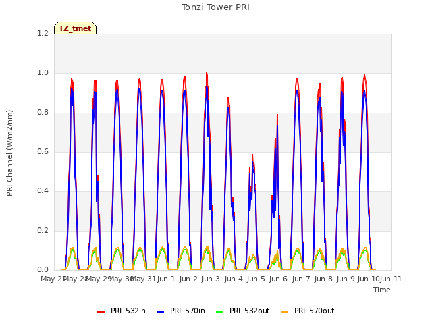Click the green PRI_532out legend swatch
Viewport: 432px width, 324px height.
pos(220,312)
